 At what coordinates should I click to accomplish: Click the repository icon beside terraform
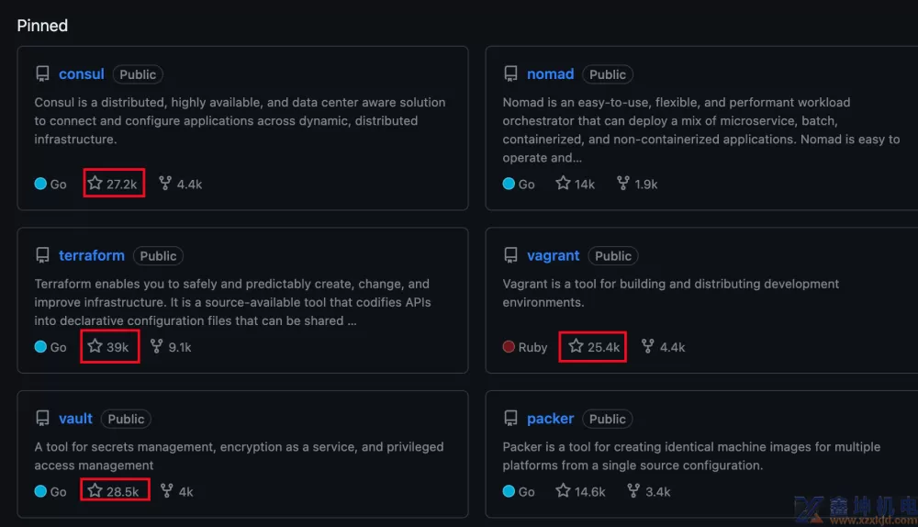tap(42, 255)
